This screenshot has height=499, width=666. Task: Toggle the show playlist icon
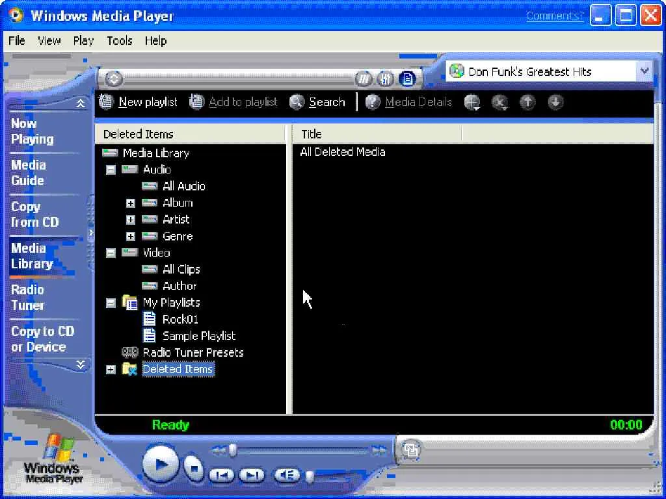[407, 79]
